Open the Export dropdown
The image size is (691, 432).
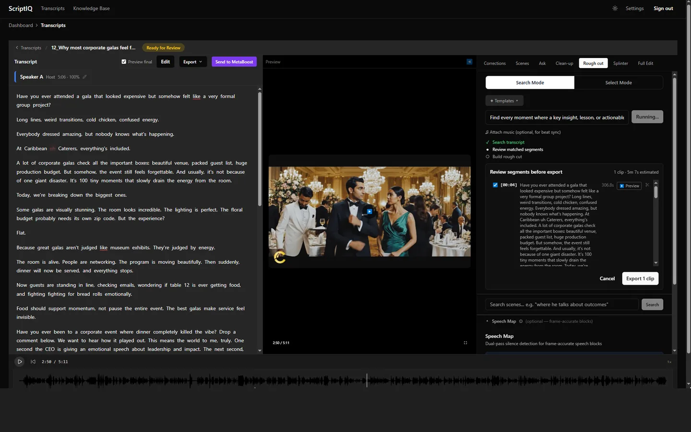point(193,62)
